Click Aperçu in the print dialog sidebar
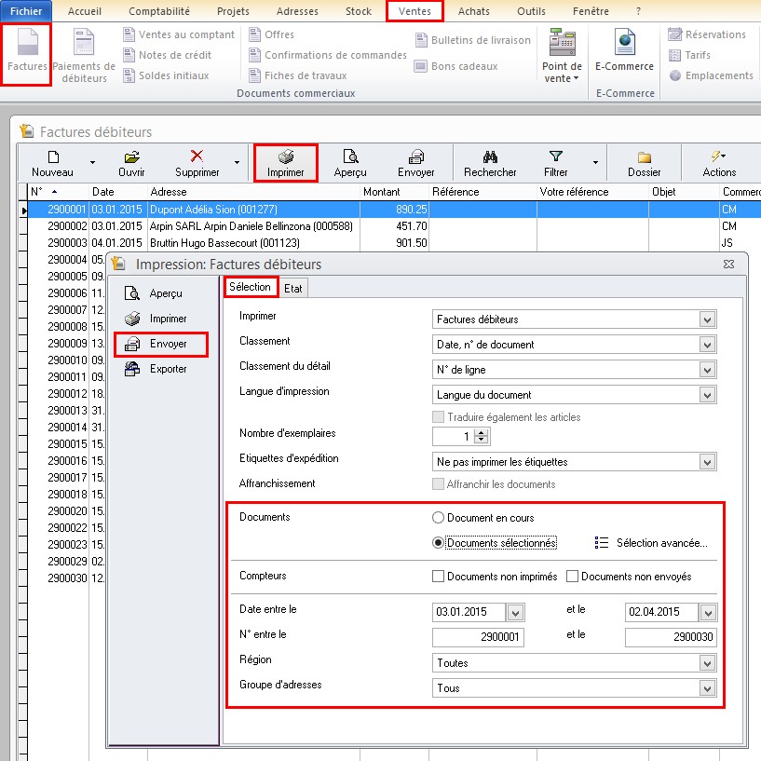 (x=154, y=293)
